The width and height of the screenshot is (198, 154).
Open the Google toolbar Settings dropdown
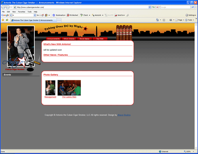pyautogui.click(x=191, y=15)
